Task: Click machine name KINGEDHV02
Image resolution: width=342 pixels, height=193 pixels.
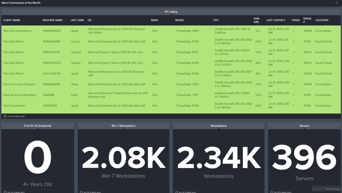Action: (x=52, y=63)
